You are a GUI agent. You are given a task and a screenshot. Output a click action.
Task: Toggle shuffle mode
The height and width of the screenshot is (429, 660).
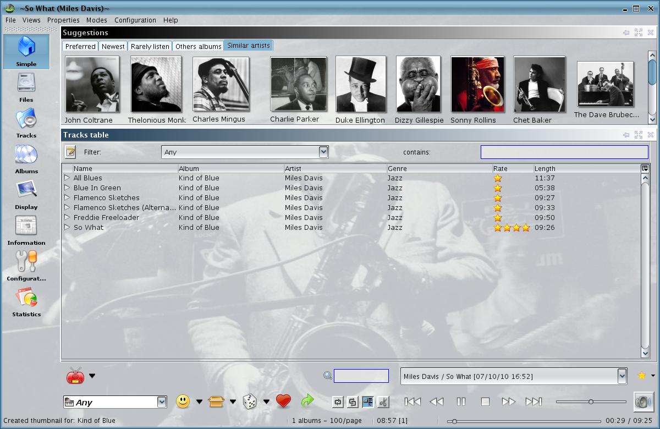coord(353,402)
